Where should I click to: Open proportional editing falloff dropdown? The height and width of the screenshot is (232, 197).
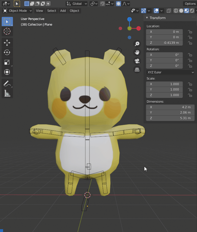[x=126, y=4]
